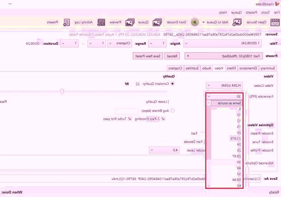
Task: Toggle the Presets panel toolbar icon
Action: [67, 23]
